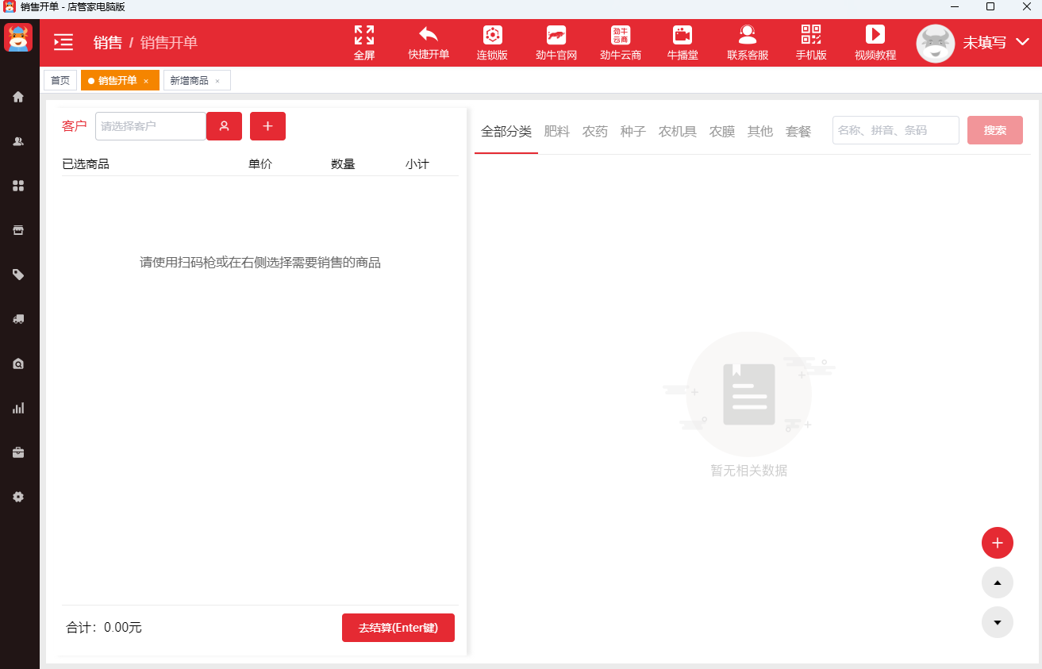Screen dimensions: 1042x669
Task: Focus the product search box
Action: 896,130
